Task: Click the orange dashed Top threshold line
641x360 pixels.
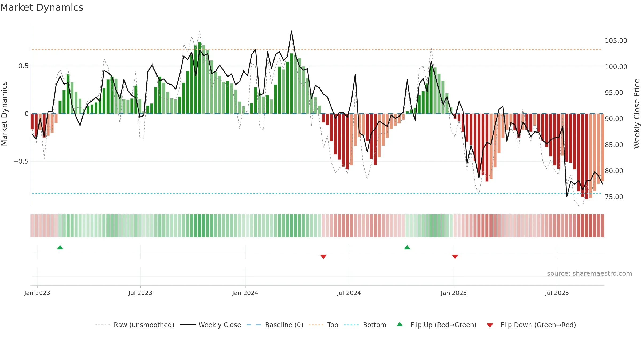Action: click(316, 49)
